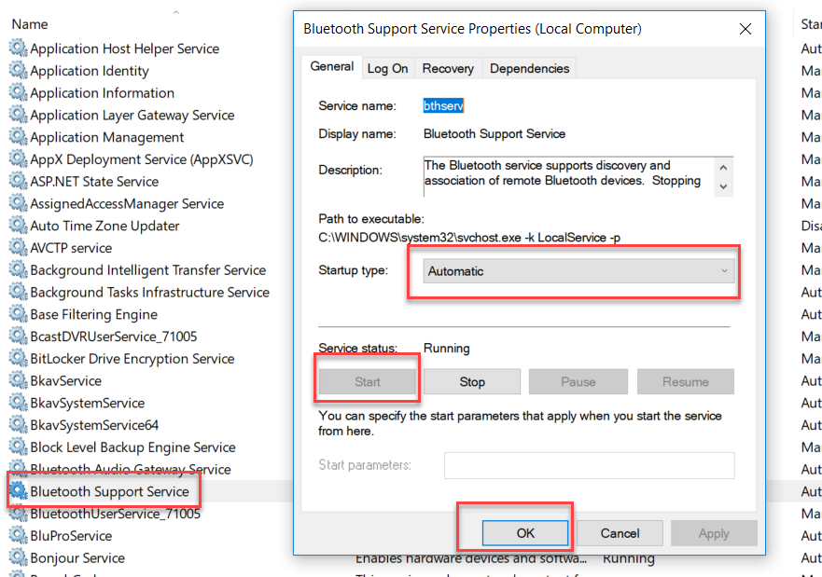This screenshot has height=577, width=822.
Task: Switch to the Log On tab
Action: tap(387, 68)
